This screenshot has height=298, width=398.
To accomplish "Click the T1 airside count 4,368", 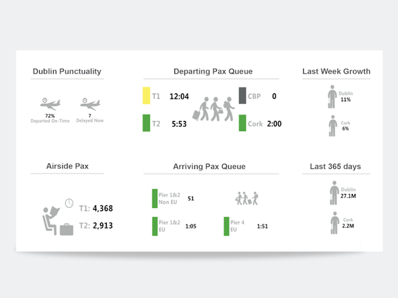I will point(102,209).
